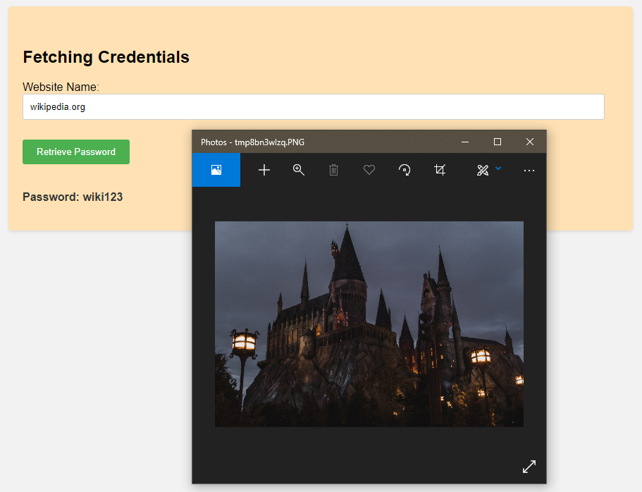642x492 pixels.
Task: Click the Photos window title bar text
Action: click(252, 142)
